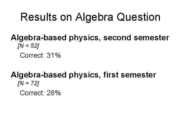Select the '31%' value
Image resolution: width=181 pixels, height=135 pixels.
(x=54, y=55)
